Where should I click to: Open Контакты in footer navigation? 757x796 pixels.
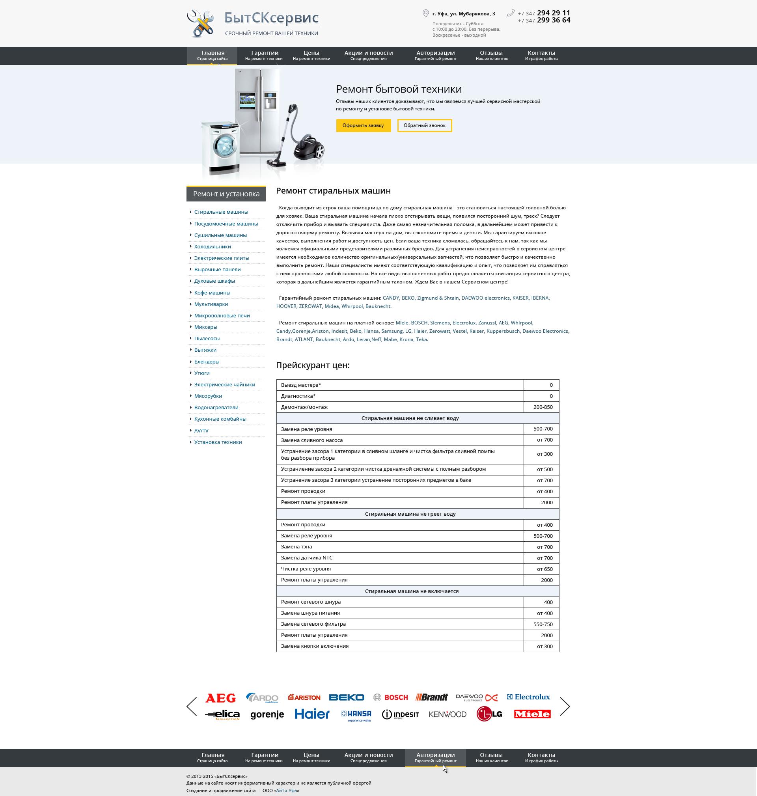click(x=541, y=758)
